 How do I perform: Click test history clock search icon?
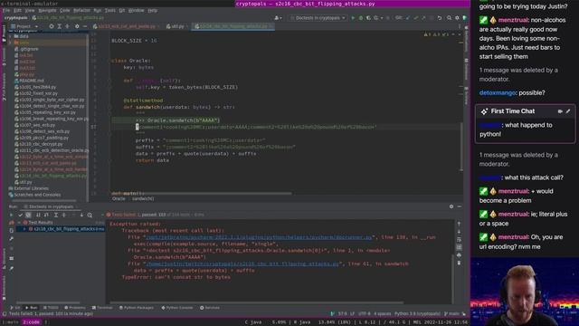90,215
